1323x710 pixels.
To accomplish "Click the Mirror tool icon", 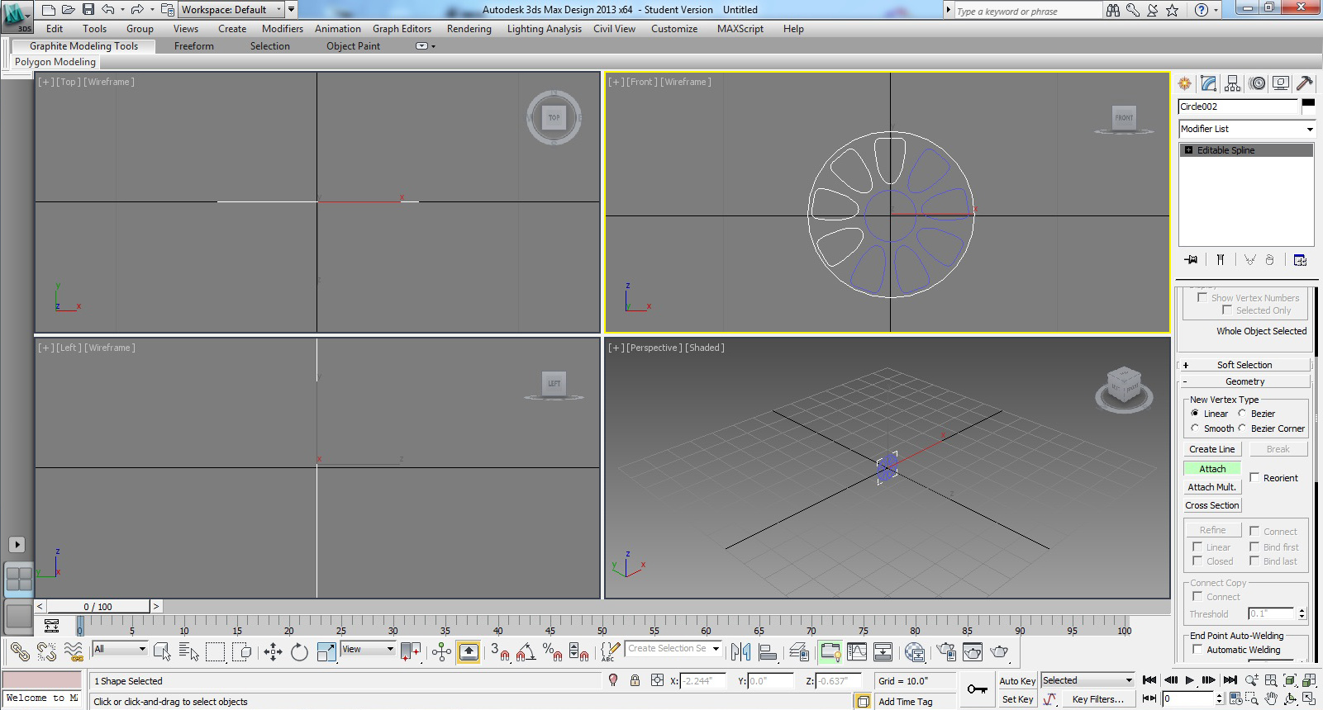I will coord(741,652).
